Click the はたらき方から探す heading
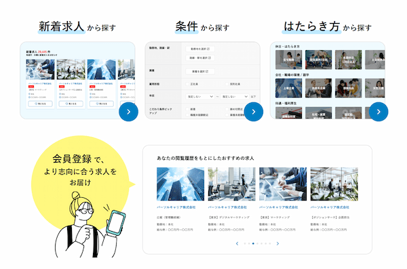407x269 pixels. pos(328,26)
